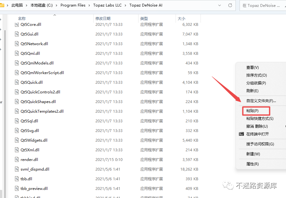286x198 pixels.
Task: Click the Qt5QuickControls2.dll file icon
Action: tap(17, 92)
